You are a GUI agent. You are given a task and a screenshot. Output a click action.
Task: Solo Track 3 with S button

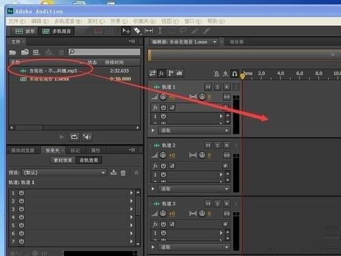(218, 203)
